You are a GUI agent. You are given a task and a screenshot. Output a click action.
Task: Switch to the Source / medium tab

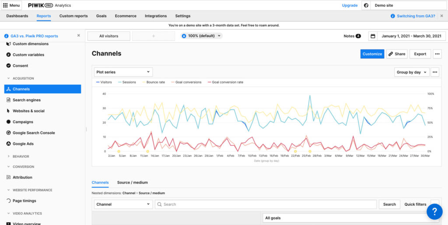pos(132,183)
